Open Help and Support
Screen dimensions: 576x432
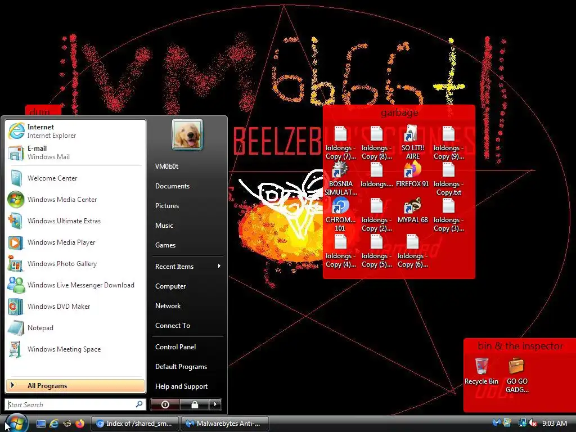point(188,386)
